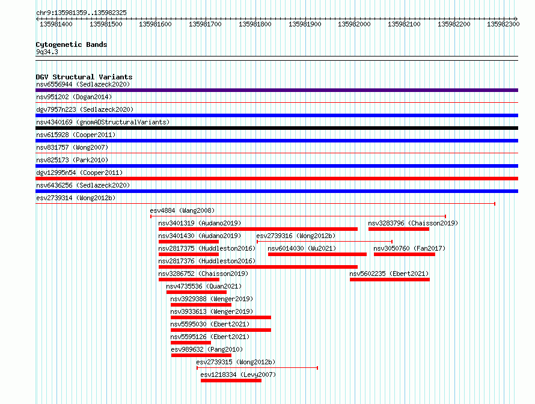Open nsv2817375 (Huddleston2016) label
The width and height of the screenshot is (535, 404).
tap(207, 248)
